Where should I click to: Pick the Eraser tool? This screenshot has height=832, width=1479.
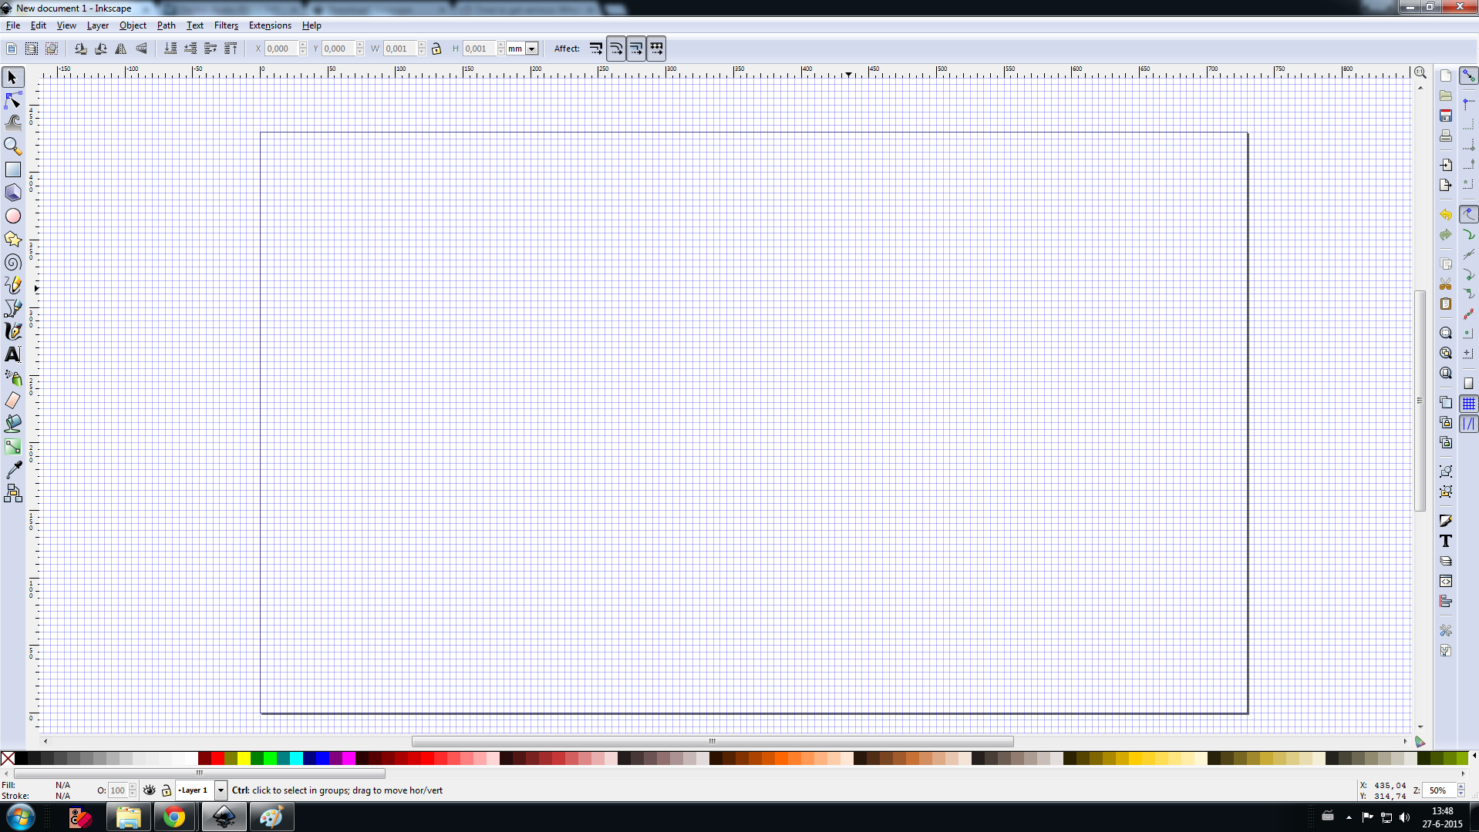pyautogui.click(x=13, y=401)
